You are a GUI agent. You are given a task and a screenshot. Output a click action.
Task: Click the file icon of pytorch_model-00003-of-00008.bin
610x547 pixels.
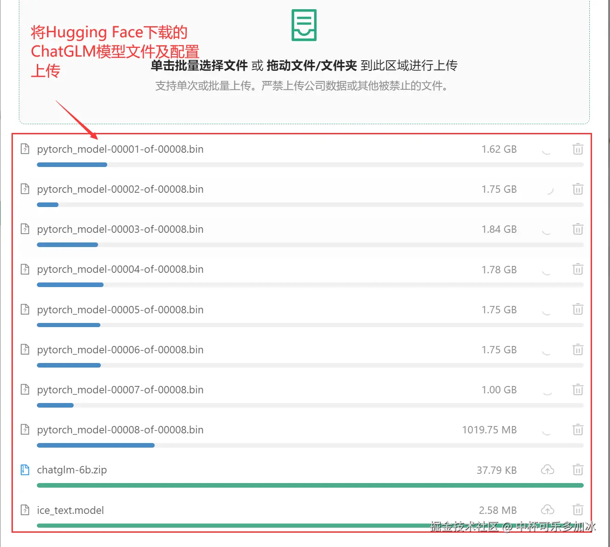(25, 229)
